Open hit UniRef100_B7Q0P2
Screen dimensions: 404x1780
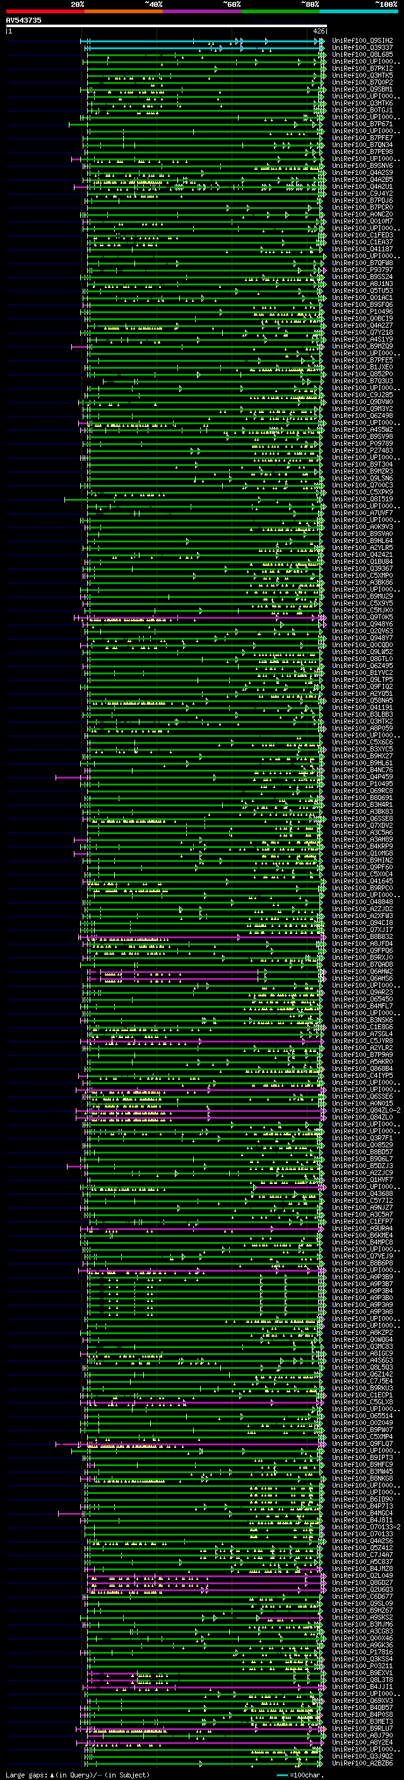click(x=362, y=82)
